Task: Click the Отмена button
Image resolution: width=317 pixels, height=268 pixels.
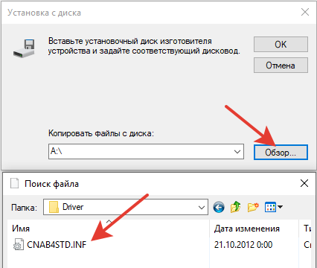Action: tap(281, 66)
